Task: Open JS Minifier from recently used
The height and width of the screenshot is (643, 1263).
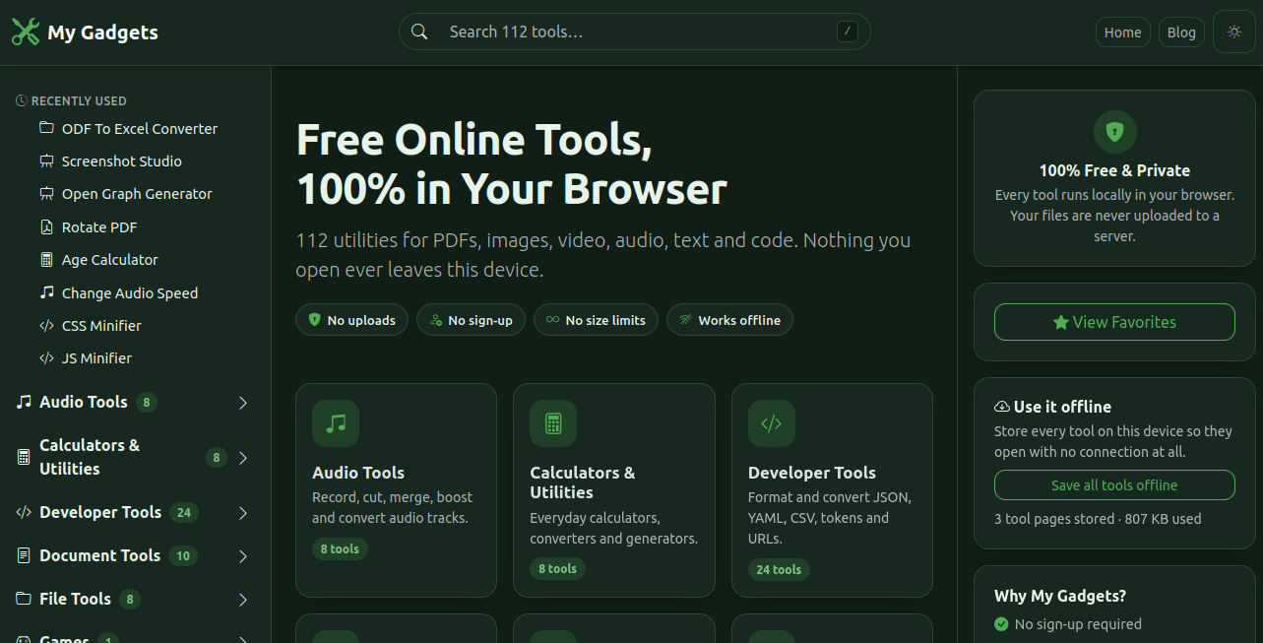Action: click(x=96, y=357)
